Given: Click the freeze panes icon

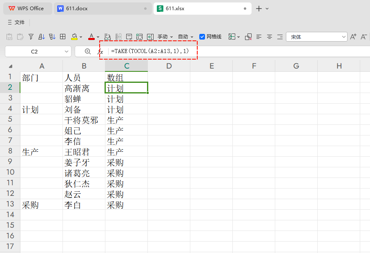Looking at the screenshot, I should [x=232, y=37].
